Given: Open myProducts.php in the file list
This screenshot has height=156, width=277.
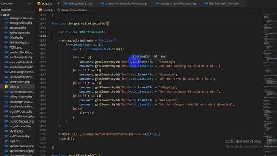Looking at the screenshot, I should (20, 33).
